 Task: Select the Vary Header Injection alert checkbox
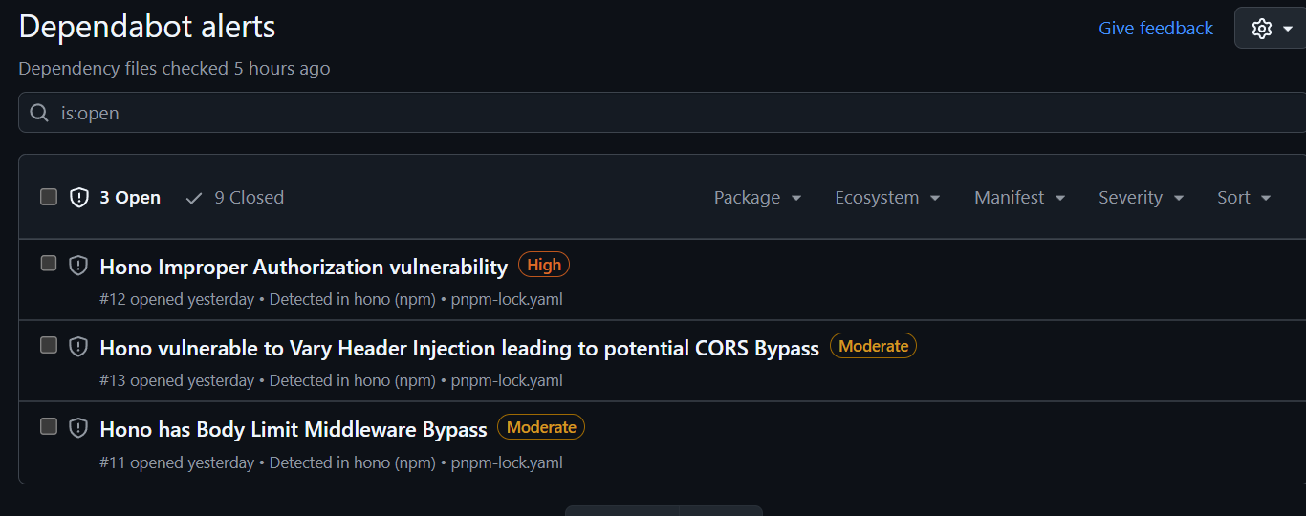(x=49, y=345)
